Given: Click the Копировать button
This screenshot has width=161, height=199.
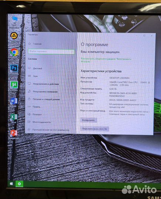Looking at the screenshot, I should [88, 120].
